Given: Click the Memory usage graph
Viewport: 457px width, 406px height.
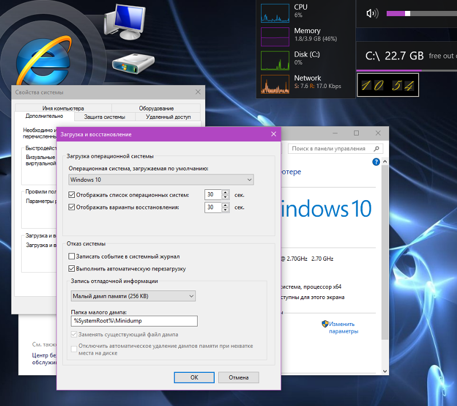Looking at the screenshot, I should pyautogui.click(x=275, y=37).
